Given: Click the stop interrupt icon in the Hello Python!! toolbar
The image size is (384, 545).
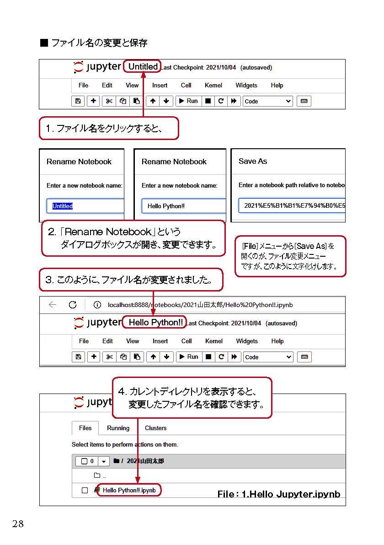Looking at the screenshot, I should point(208,357).
